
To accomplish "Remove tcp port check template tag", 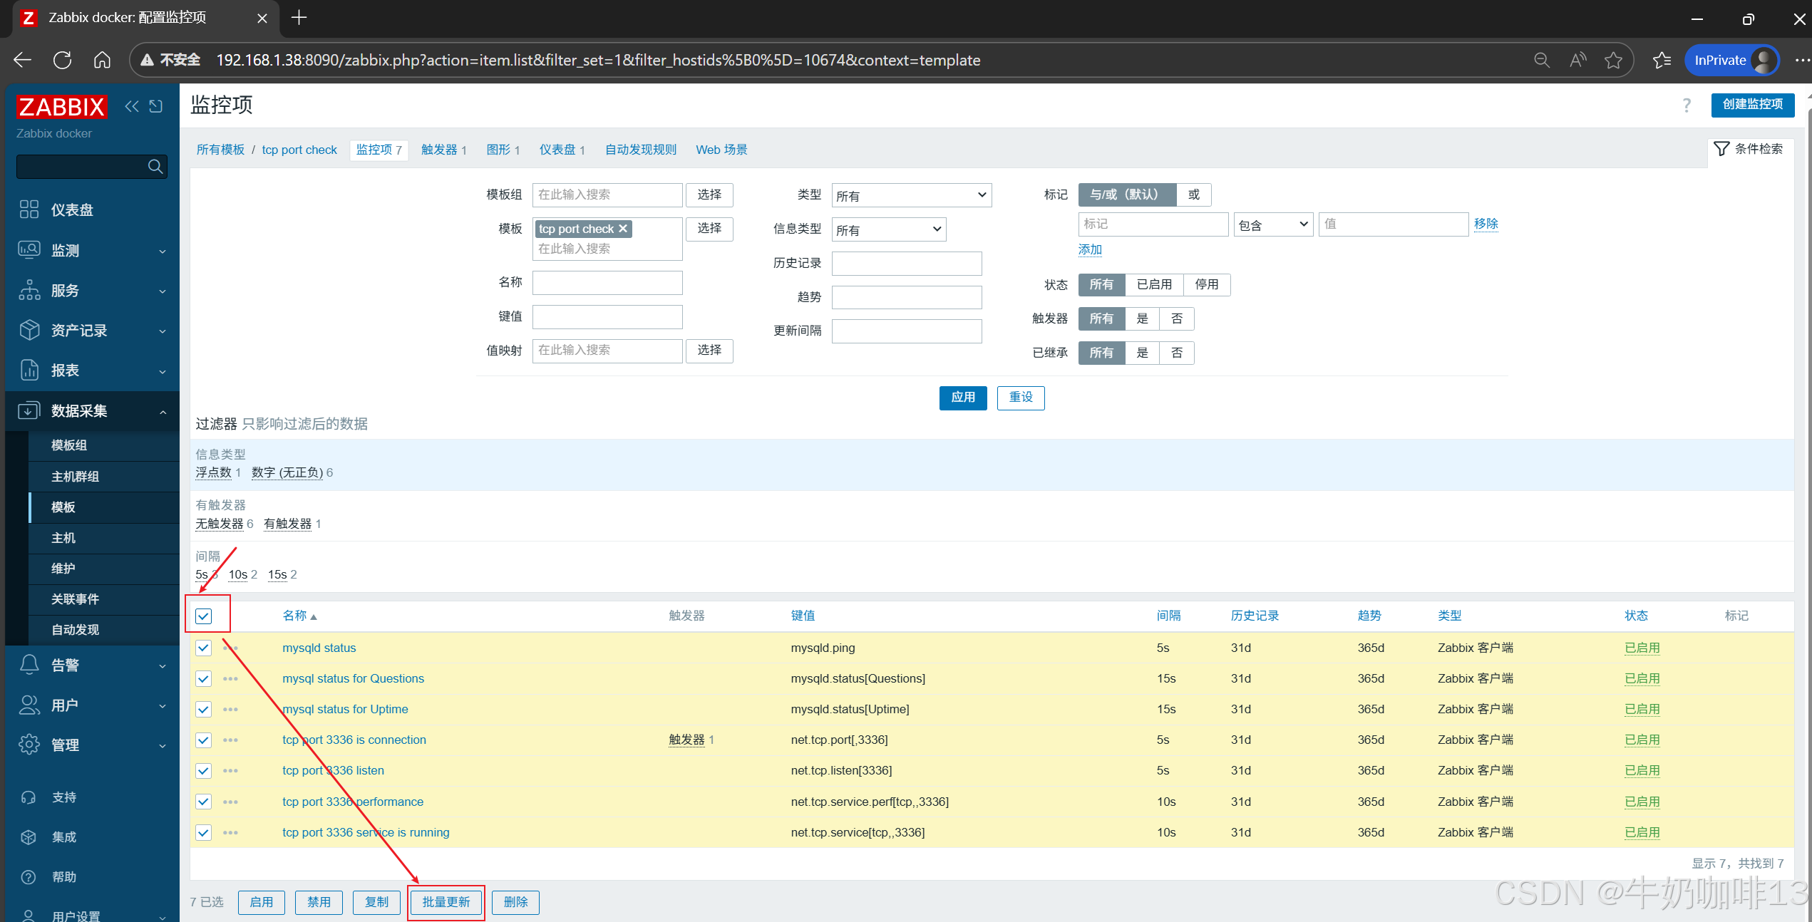I will point(623,229).
